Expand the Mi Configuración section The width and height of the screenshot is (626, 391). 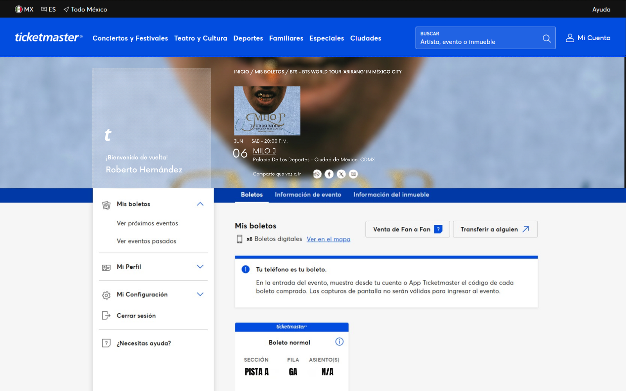(200, 294)
